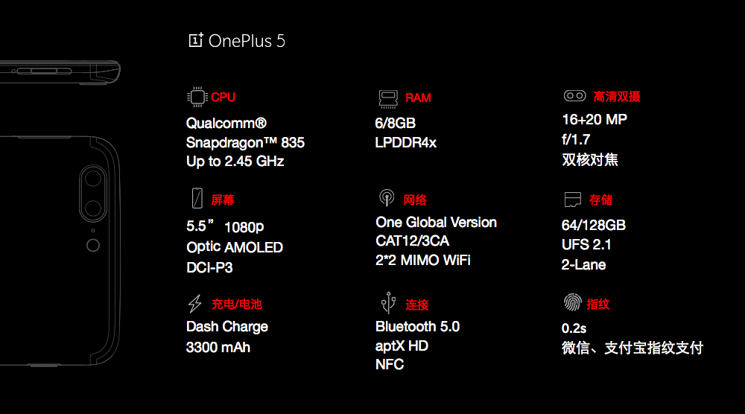Click the Dash Charge text
The image size is (745, 414).
point(227,327)
